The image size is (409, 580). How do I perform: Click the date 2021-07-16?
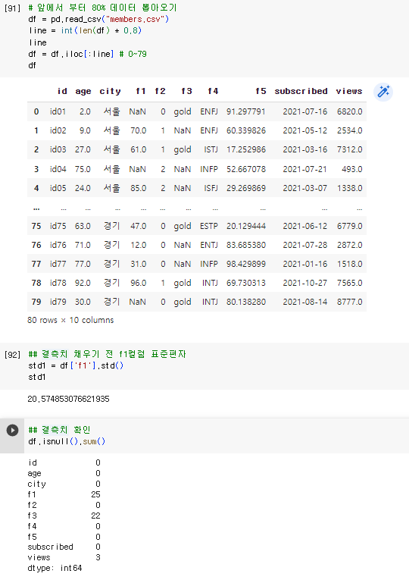pos(304,111)
